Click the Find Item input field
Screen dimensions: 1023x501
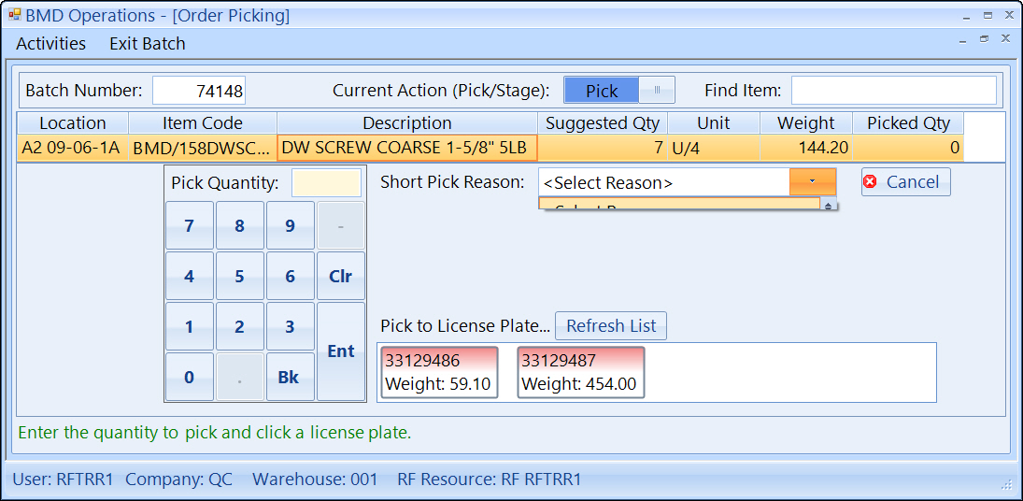(x=893, y=91)
